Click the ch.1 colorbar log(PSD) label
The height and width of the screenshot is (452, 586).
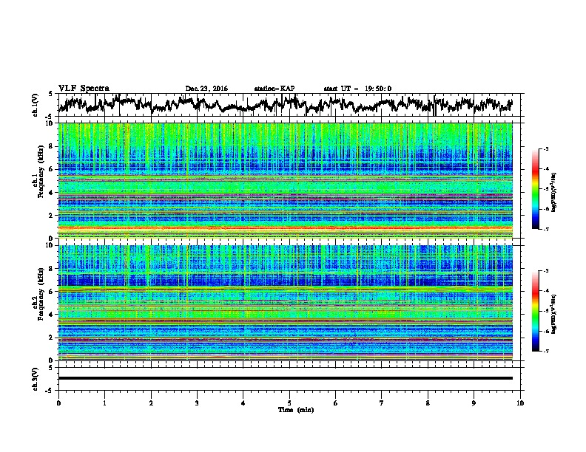(x=554, y=193)
